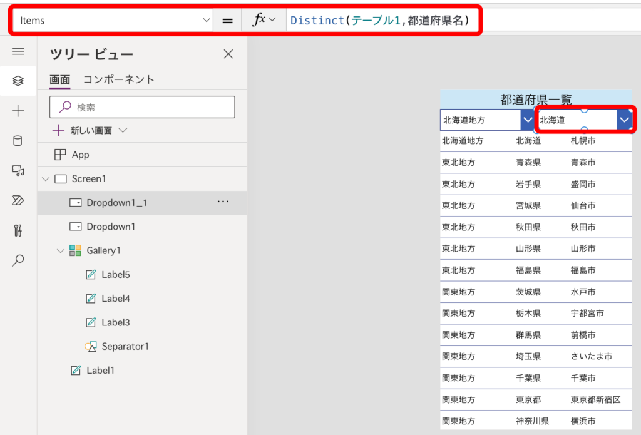
Task: Collapse the Gallery1 node
Action: click(60, 250)
